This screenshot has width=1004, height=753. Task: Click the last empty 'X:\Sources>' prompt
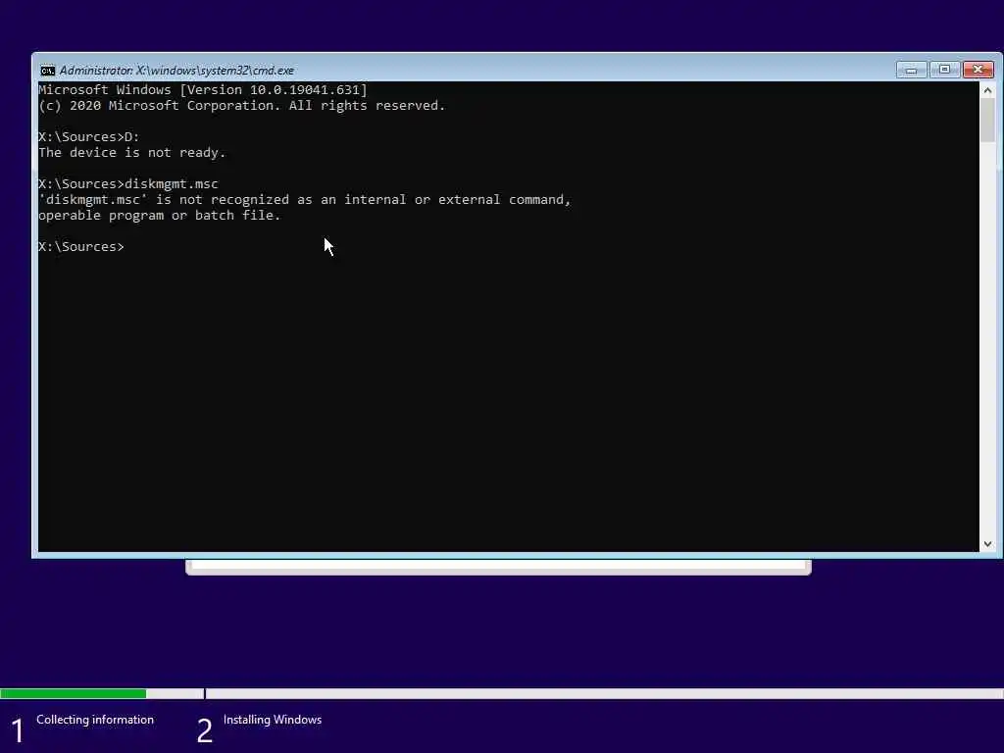81,246
